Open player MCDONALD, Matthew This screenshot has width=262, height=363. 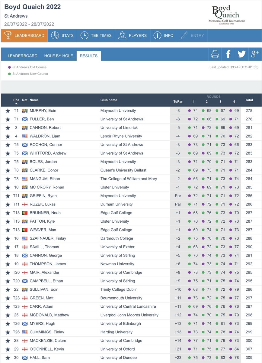point(50,315)
